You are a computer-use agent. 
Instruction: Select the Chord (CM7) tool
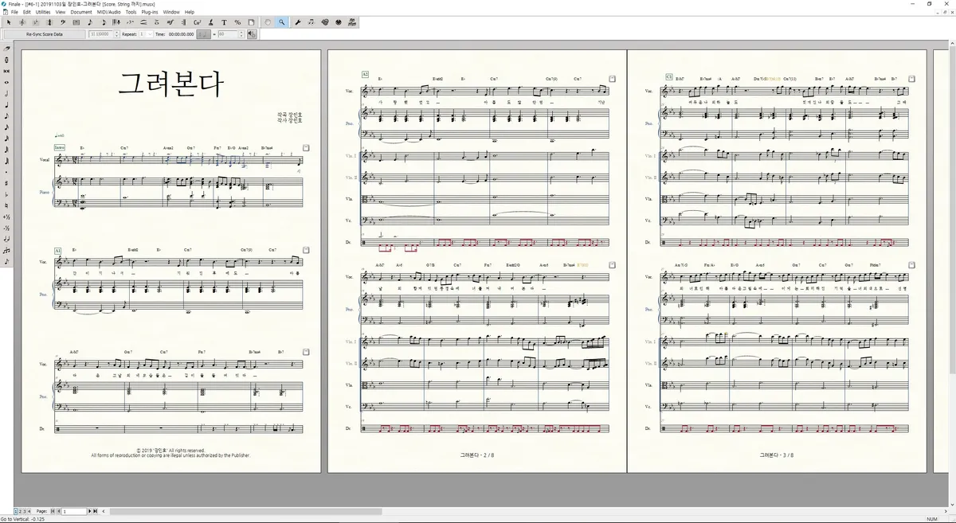click(197, 22)
